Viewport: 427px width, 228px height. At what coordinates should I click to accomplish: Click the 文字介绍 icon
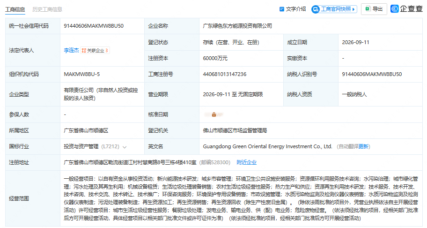coord(282,9)
